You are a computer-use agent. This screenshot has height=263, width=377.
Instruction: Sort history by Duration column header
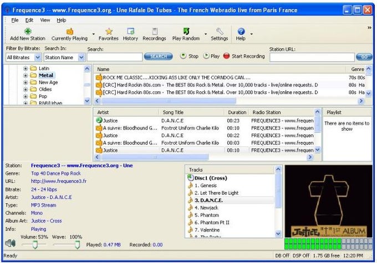point(237,112)
